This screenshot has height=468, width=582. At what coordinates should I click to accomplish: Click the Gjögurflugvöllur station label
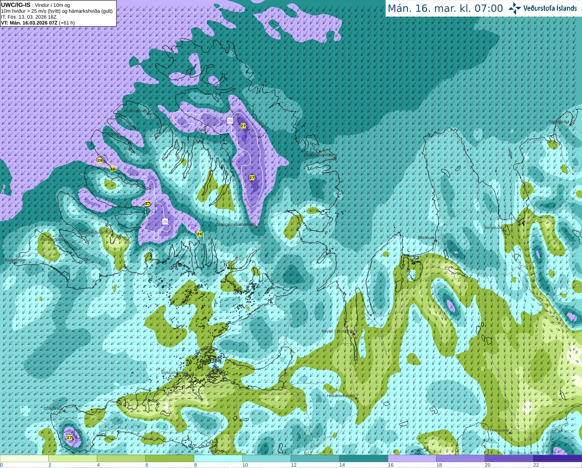[x=321, y=154]
